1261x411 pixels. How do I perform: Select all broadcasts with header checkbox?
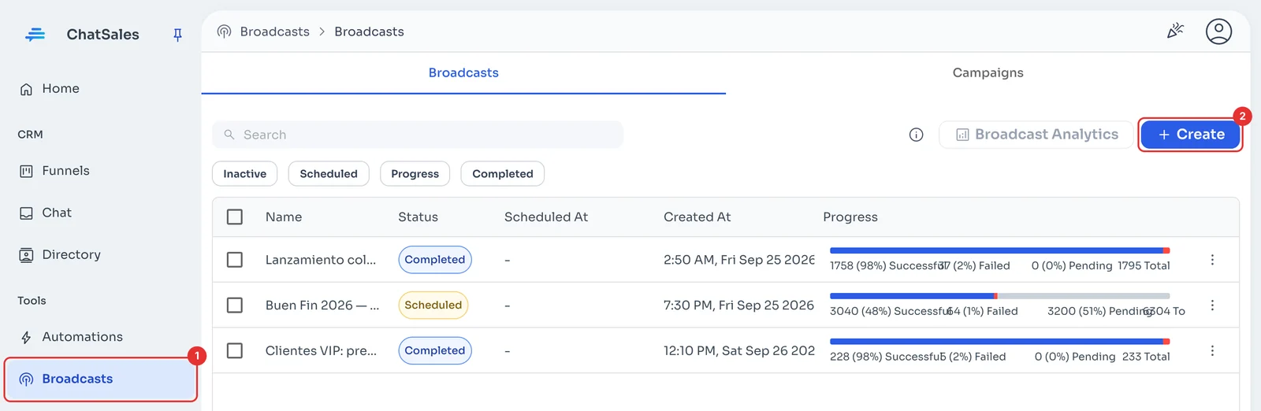pyautogui.click(x=235, y=217)
